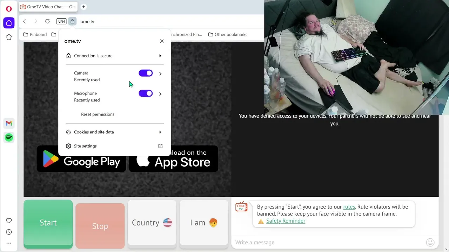Click the Stop button

[100, 226]
